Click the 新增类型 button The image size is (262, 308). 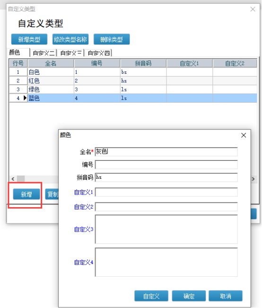click(29, 39)
